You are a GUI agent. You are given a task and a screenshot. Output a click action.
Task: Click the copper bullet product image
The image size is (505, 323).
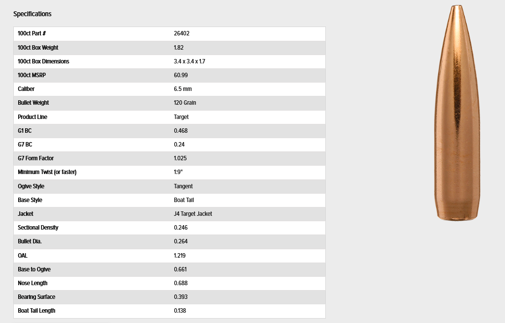click(x=457, y=113)
